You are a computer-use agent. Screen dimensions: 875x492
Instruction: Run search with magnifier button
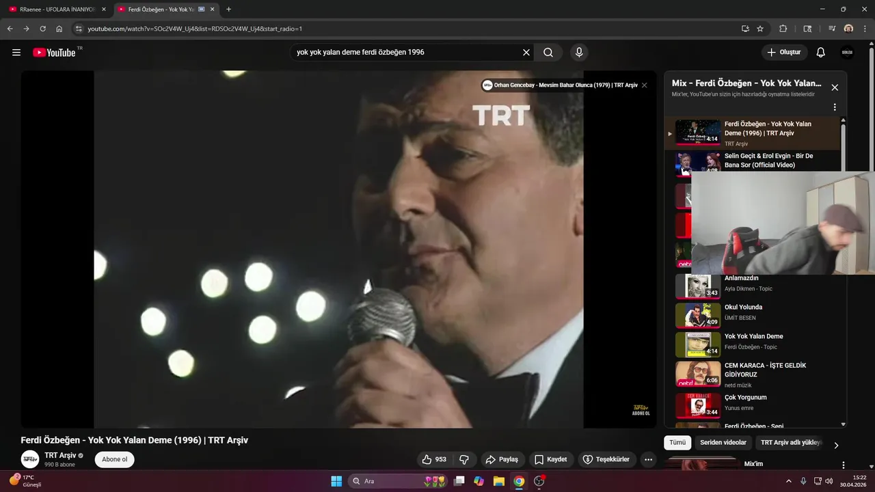pyautogui.click(x=548, y=52)
